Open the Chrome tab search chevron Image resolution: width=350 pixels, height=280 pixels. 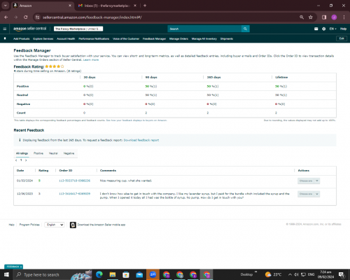tap(5, 6)
